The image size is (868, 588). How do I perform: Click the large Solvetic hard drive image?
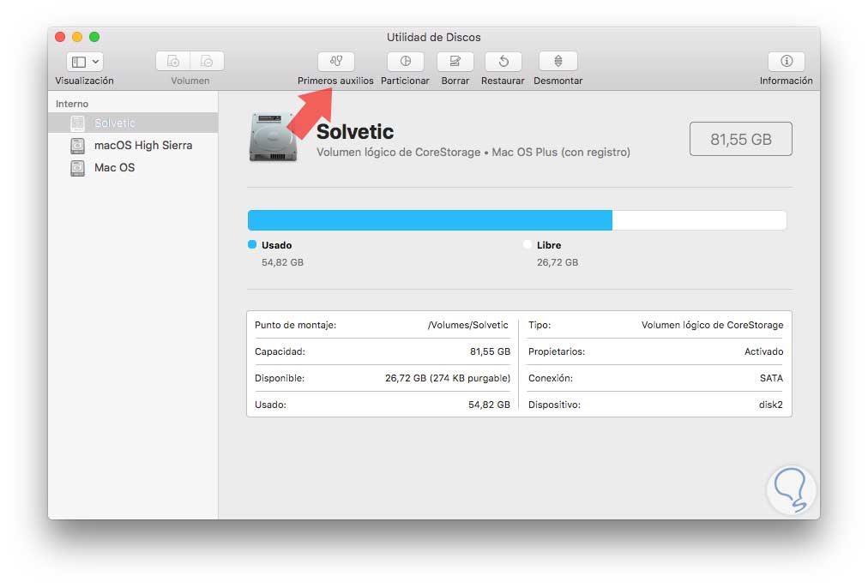coord(273,138)
